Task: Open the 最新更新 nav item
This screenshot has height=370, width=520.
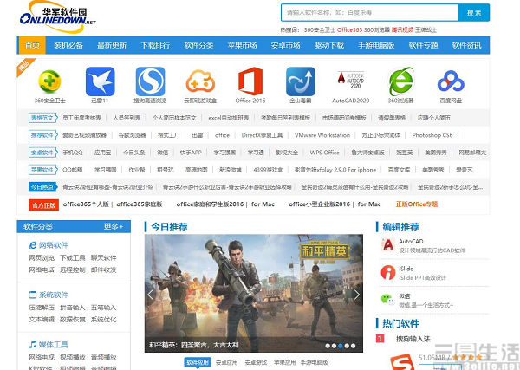Action: click(x=112, y=45)
